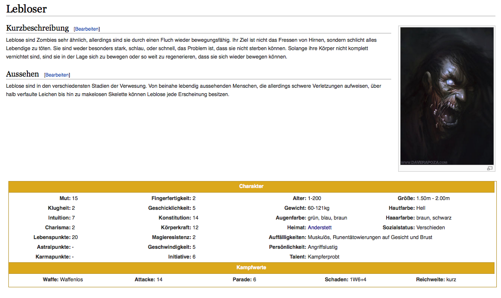This screenshot has width=501, height=298.
Task: Open the Runentätowierungen link
Action: click(358, 237)
